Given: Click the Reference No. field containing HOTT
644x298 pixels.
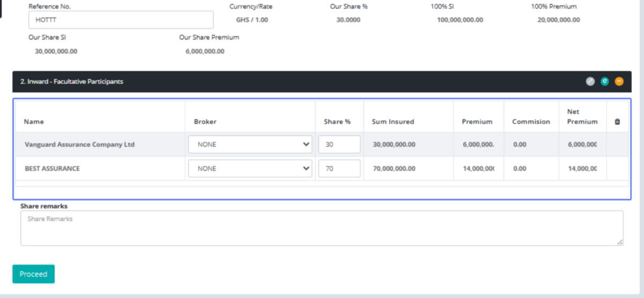Looking at the screenshot, I should pos(121,20).
